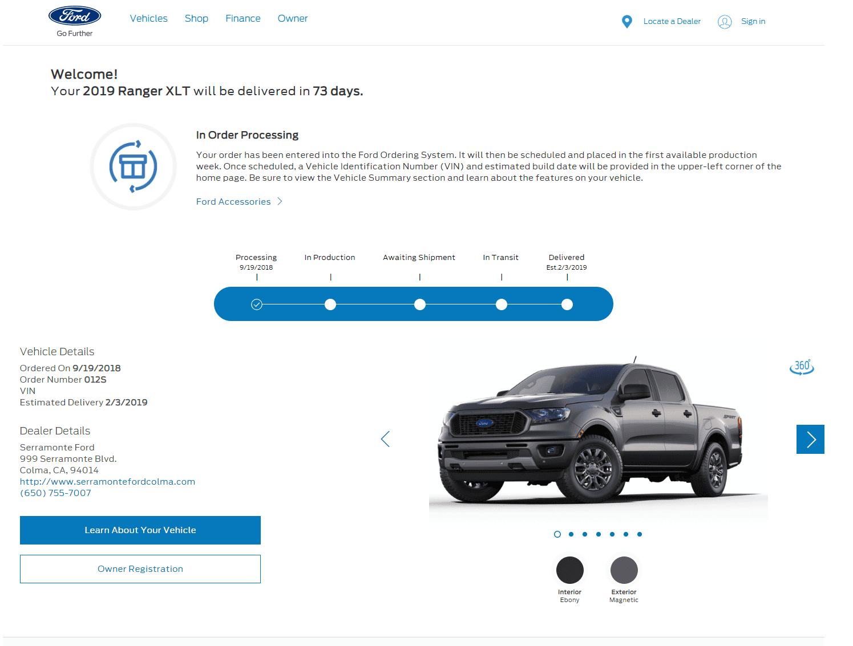The image size is (853, 646).
Task: Select the fourth carousel indicator dot
Action: coord(599,534)
